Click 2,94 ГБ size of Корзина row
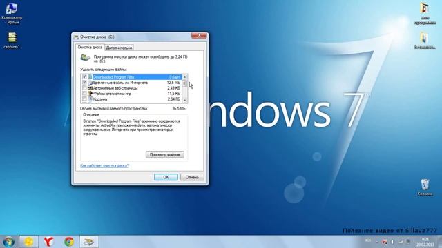The width and height of the screenshot is (442, 248). click(173, 99)
